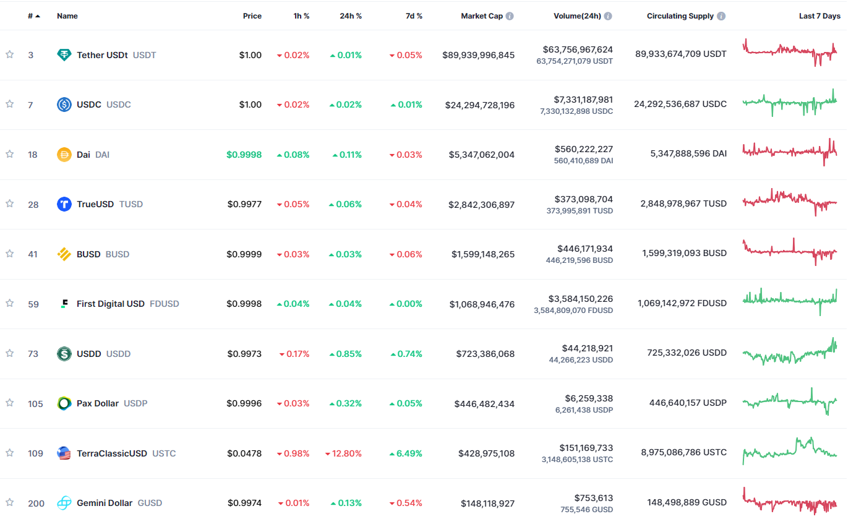Open the Tether USDt 7-day chart

pyautogui.click(x=790, y=53)
